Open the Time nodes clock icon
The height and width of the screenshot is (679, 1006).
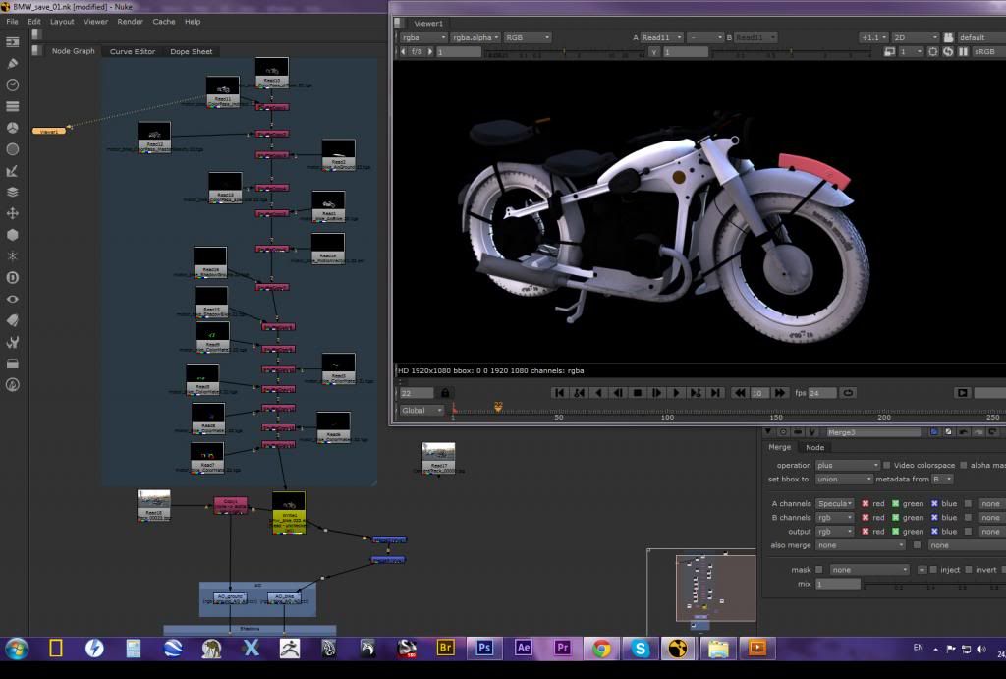pyautogui.click(x=12, y=85)
